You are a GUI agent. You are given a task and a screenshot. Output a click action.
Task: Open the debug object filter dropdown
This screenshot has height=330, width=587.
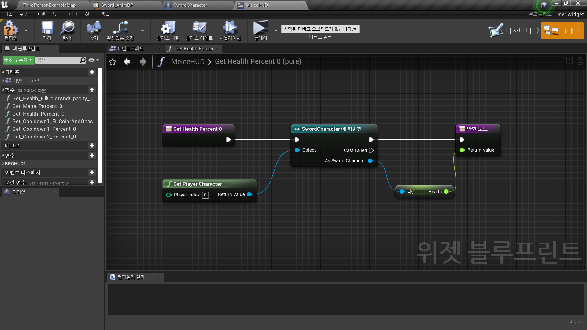click(320, 29)
